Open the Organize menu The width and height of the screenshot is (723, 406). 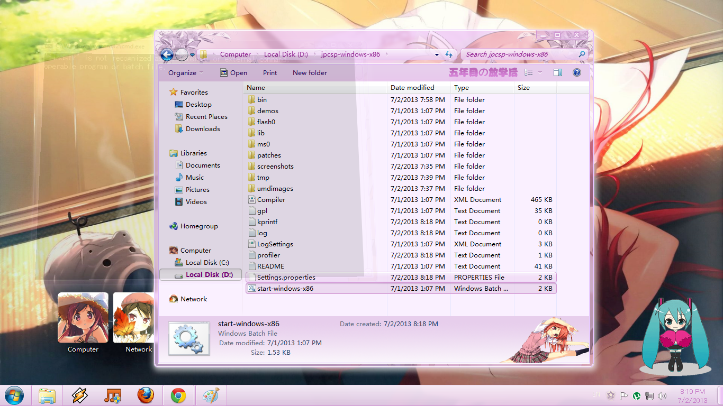pos(185,73)
